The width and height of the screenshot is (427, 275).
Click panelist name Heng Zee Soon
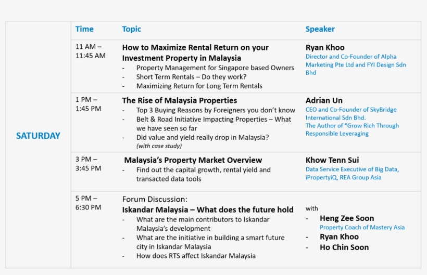coord(347,218)
